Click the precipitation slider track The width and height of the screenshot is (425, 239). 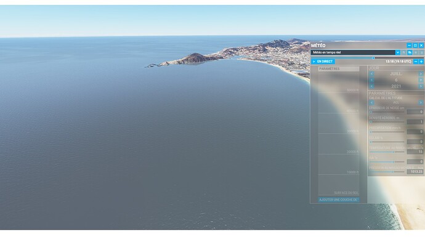(387, 132)
